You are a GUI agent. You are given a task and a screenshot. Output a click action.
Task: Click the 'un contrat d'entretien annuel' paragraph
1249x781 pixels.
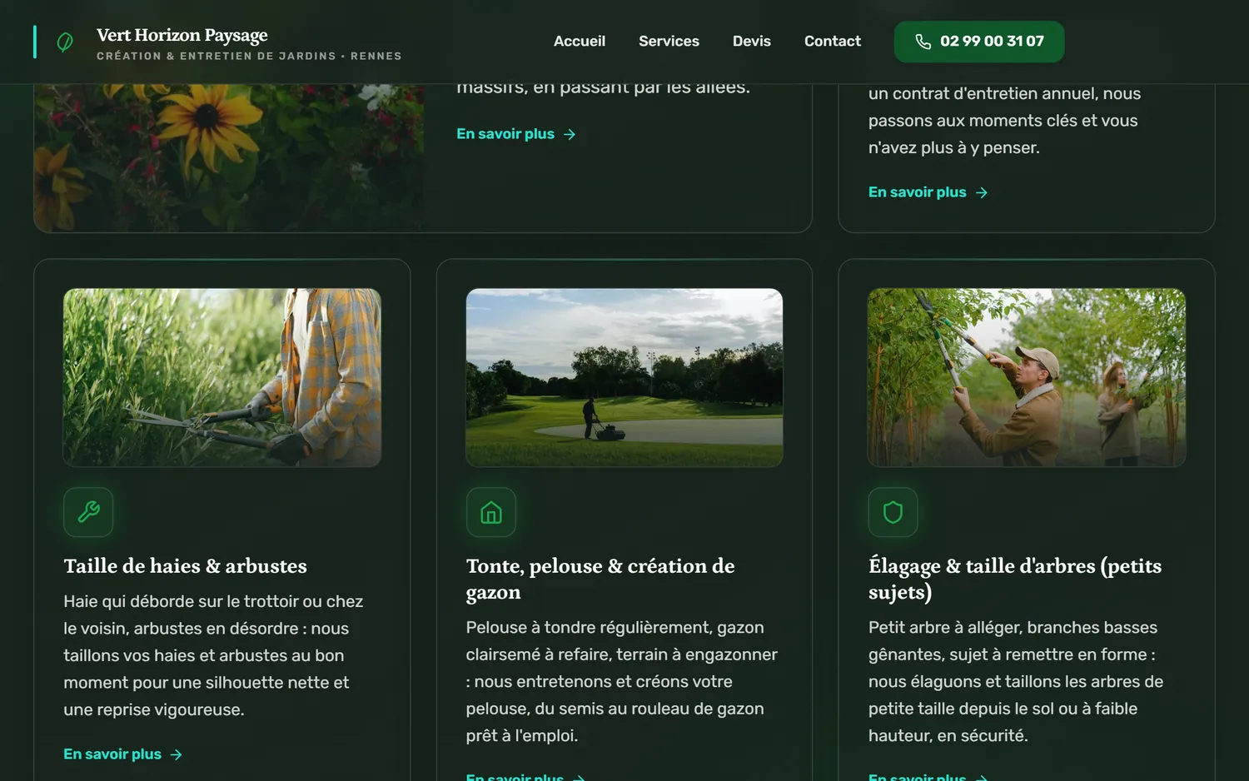(1004, 121)
